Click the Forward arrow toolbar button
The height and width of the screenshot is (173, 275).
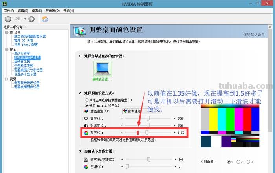31,19
